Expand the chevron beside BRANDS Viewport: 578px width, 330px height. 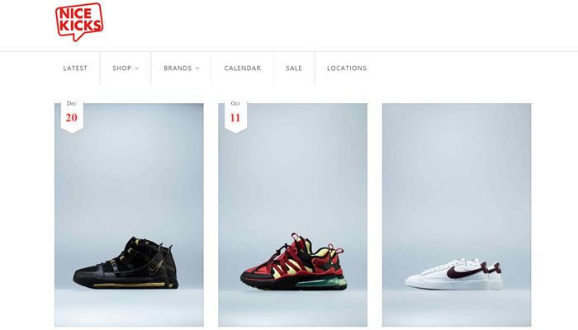[197, 68]
